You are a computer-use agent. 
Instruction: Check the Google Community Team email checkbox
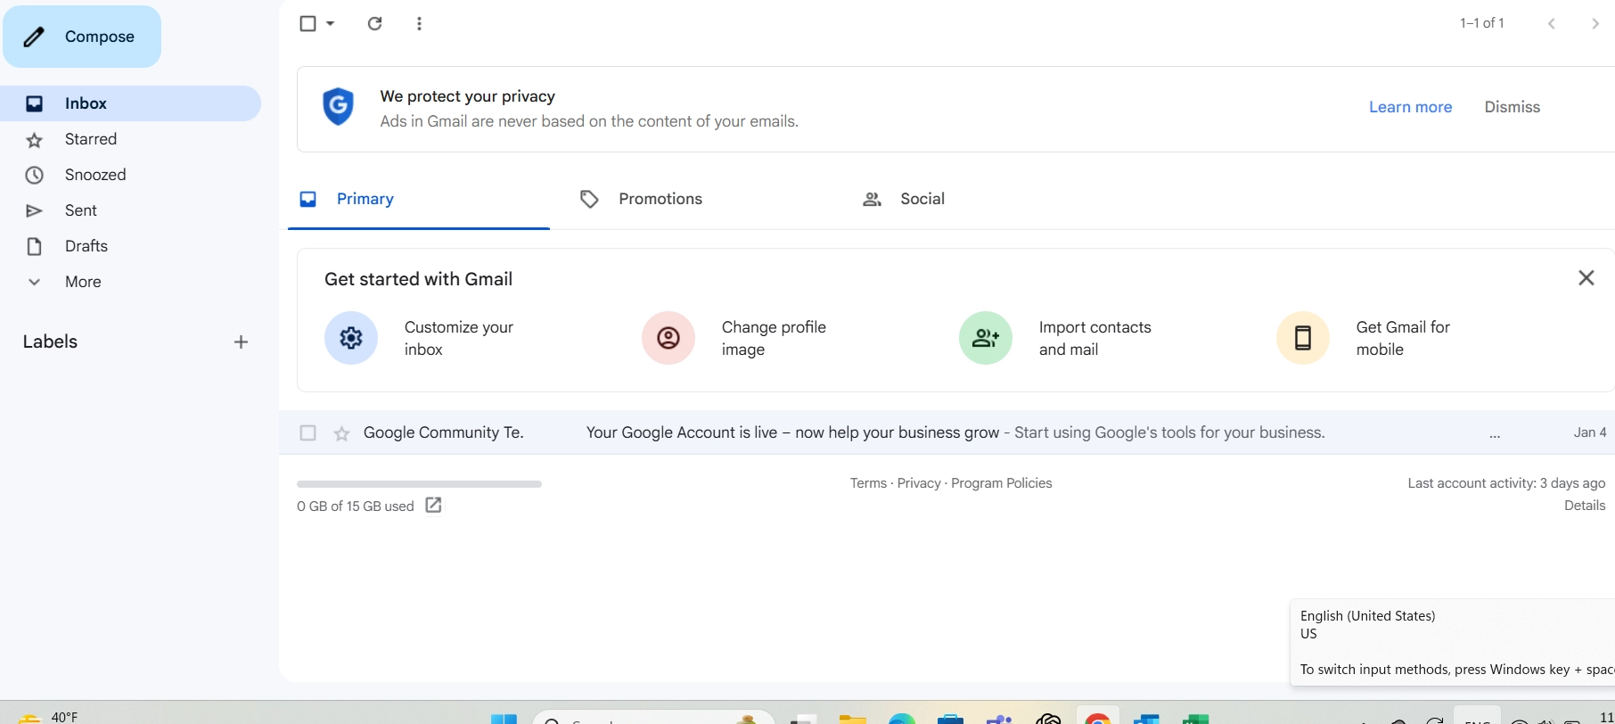[x=307, y=432]
